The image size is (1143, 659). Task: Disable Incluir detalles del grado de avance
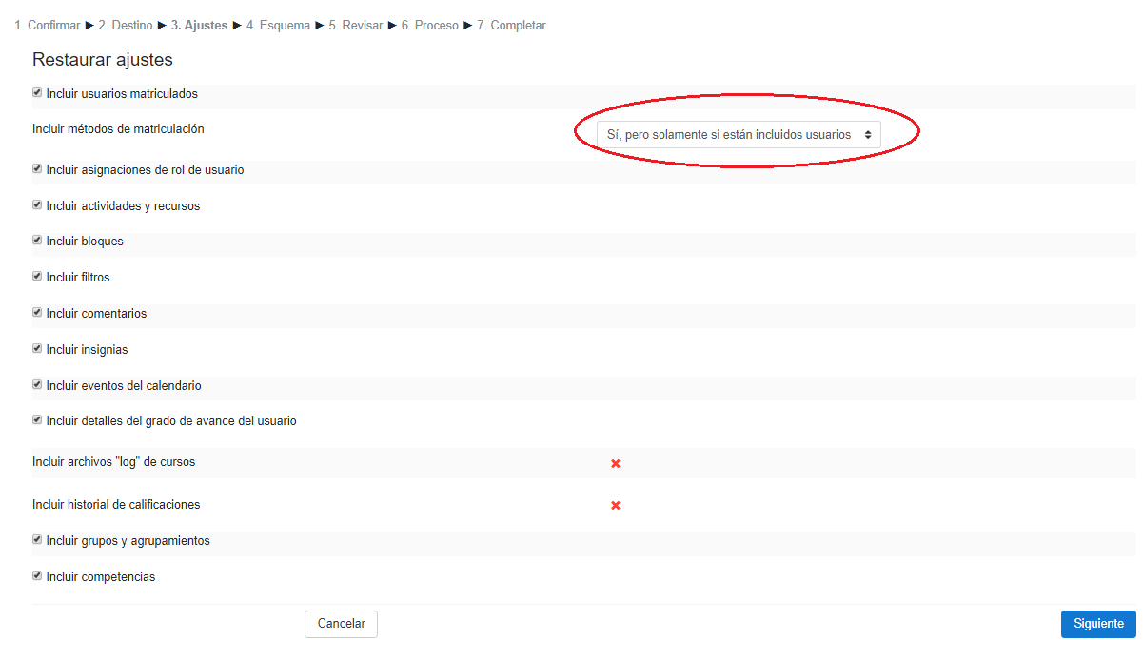pos(37,419)
